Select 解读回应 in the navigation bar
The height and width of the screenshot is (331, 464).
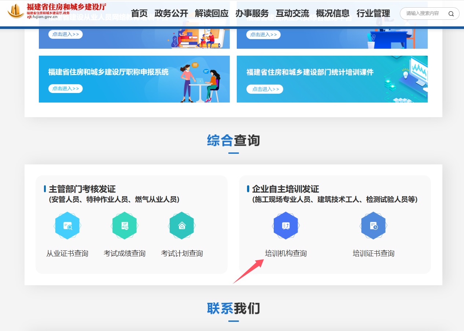pyautogui.click(x=212, y=13)
